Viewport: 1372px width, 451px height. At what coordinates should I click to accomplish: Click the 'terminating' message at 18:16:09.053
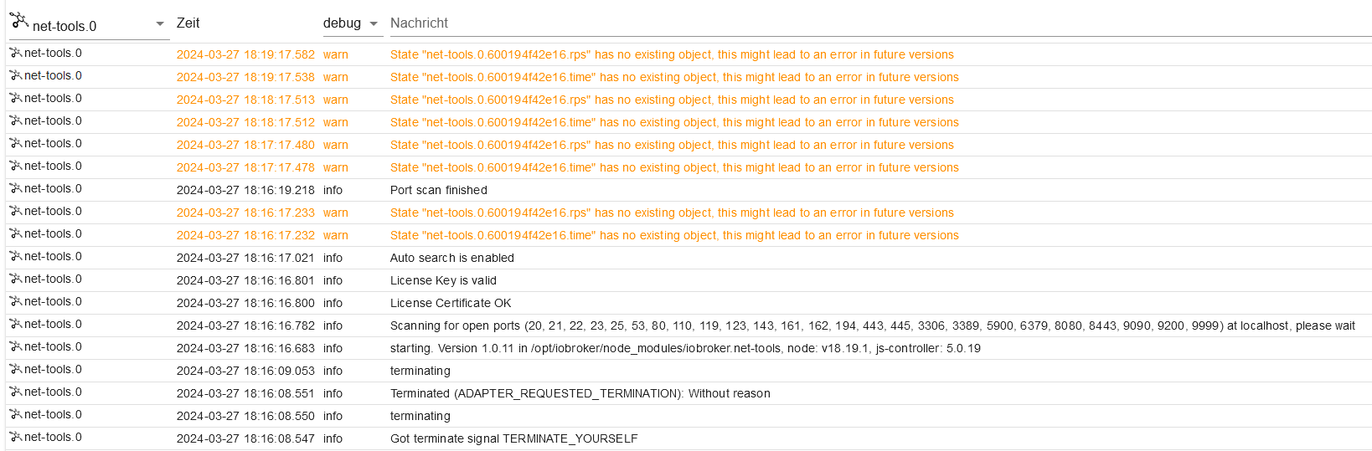pos(420,371)
